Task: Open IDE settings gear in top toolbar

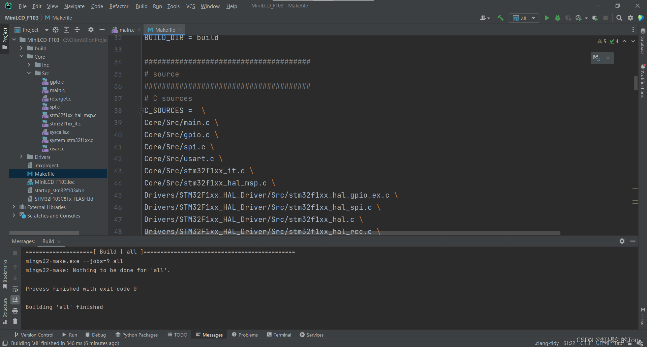Action: 630,18
